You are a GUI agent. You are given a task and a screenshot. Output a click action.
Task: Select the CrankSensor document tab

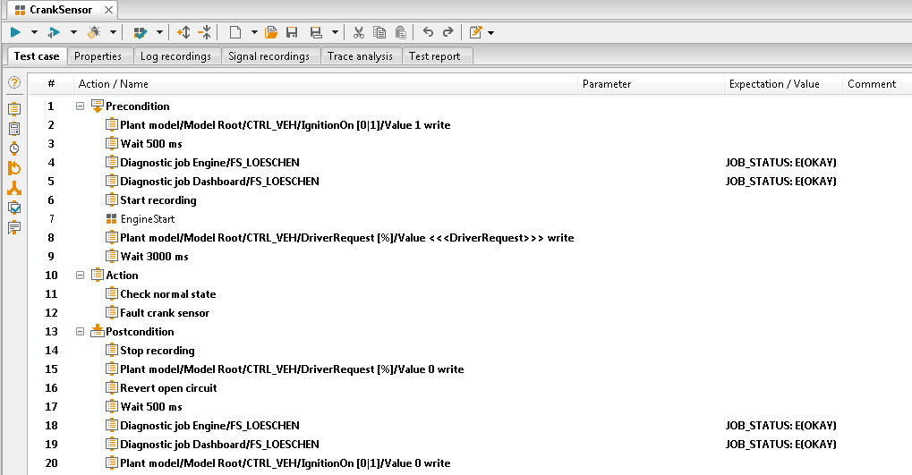tap(61, 10)
